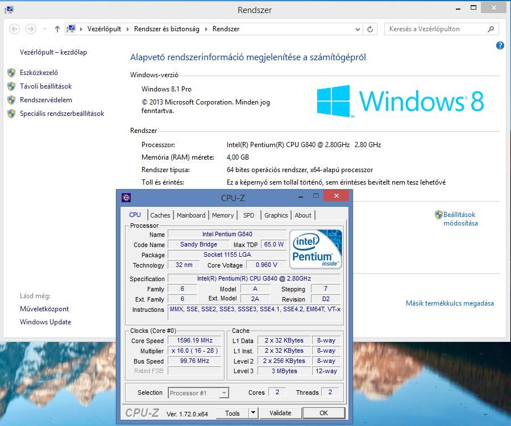Switch to the SPD tab
This screenshot has width=511, height=426.
click(x=248, y=215)
